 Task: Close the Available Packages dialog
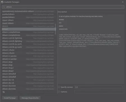coord(123,2)
